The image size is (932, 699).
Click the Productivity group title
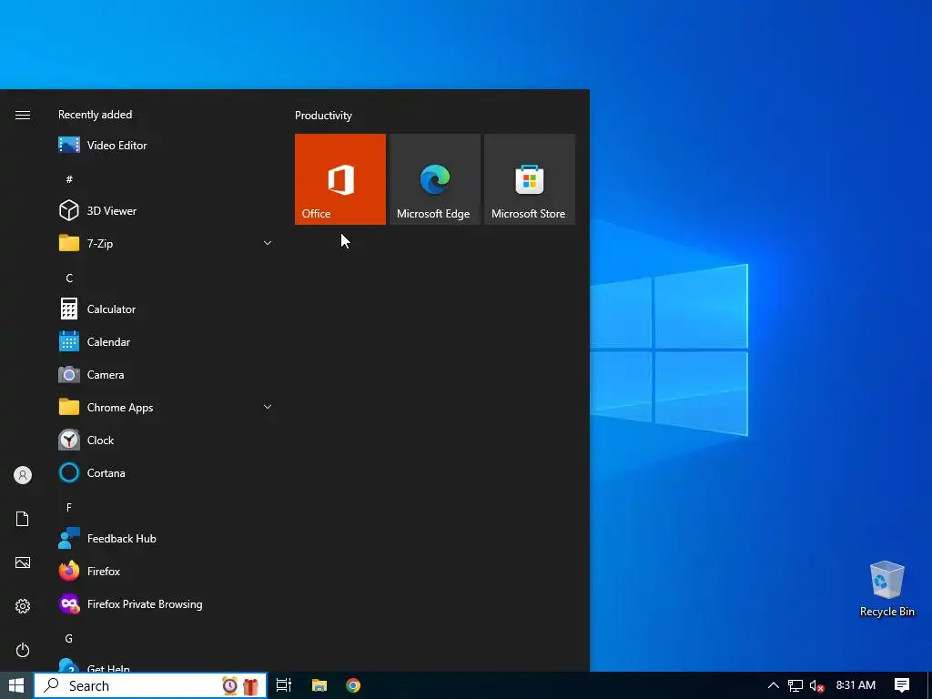click(x=323, y=116)
